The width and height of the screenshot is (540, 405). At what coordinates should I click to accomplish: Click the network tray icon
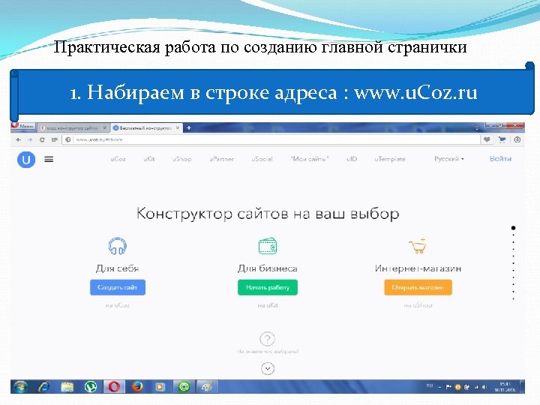coord(476,387)
